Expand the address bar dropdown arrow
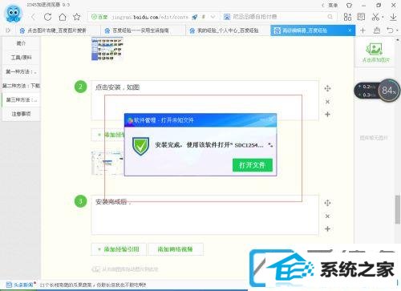This screenshot has height=291, width=401. [x=213, y=17]
